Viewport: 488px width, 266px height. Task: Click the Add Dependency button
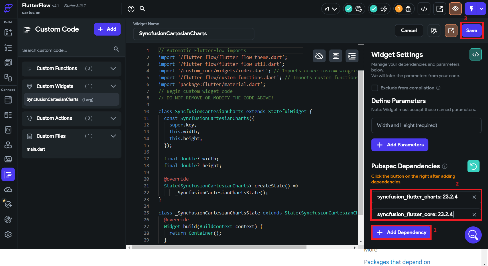pyautogui.click(x=401, y=232)
